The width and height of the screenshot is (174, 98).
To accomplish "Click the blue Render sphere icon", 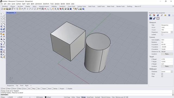I will pos(71,9).
